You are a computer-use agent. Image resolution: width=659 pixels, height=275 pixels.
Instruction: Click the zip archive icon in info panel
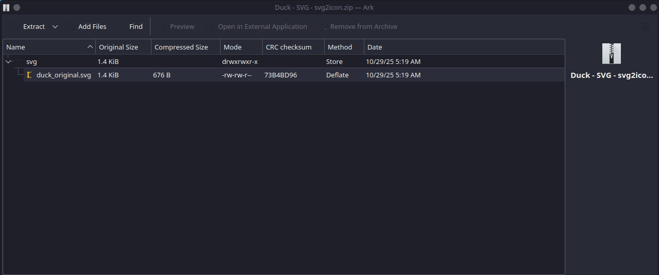[x=612, y=54]
